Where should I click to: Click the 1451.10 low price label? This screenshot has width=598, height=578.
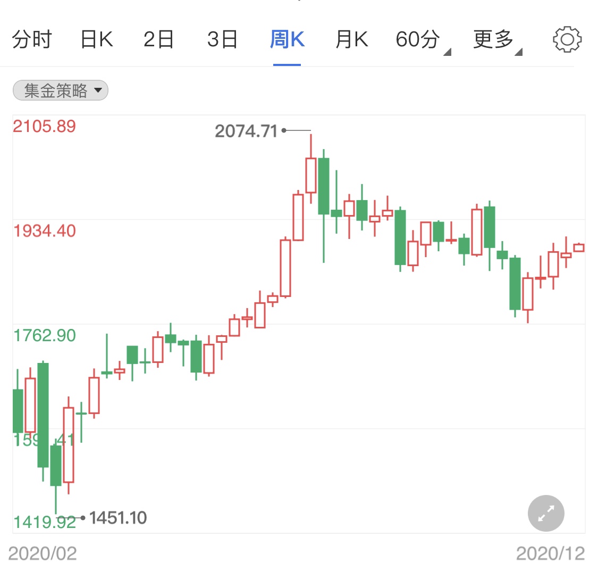tap(118, 517)
